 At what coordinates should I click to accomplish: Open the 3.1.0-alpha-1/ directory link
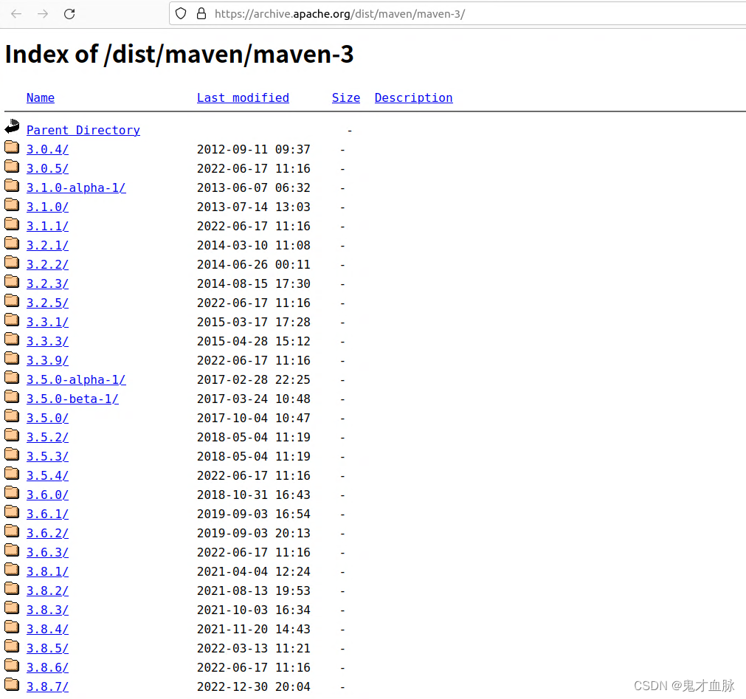(76, 188)
